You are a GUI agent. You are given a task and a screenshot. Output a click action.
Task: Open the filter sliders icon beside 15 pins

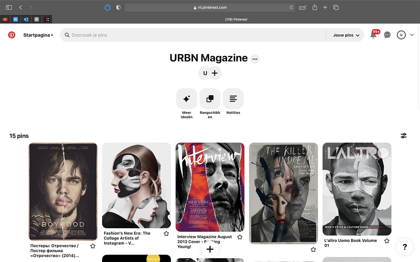coord(404,136)
